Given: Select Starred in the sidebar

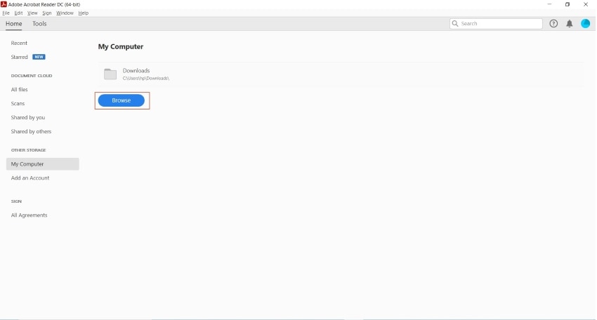Looking at the screenshot, I should (x=19, y=57).
